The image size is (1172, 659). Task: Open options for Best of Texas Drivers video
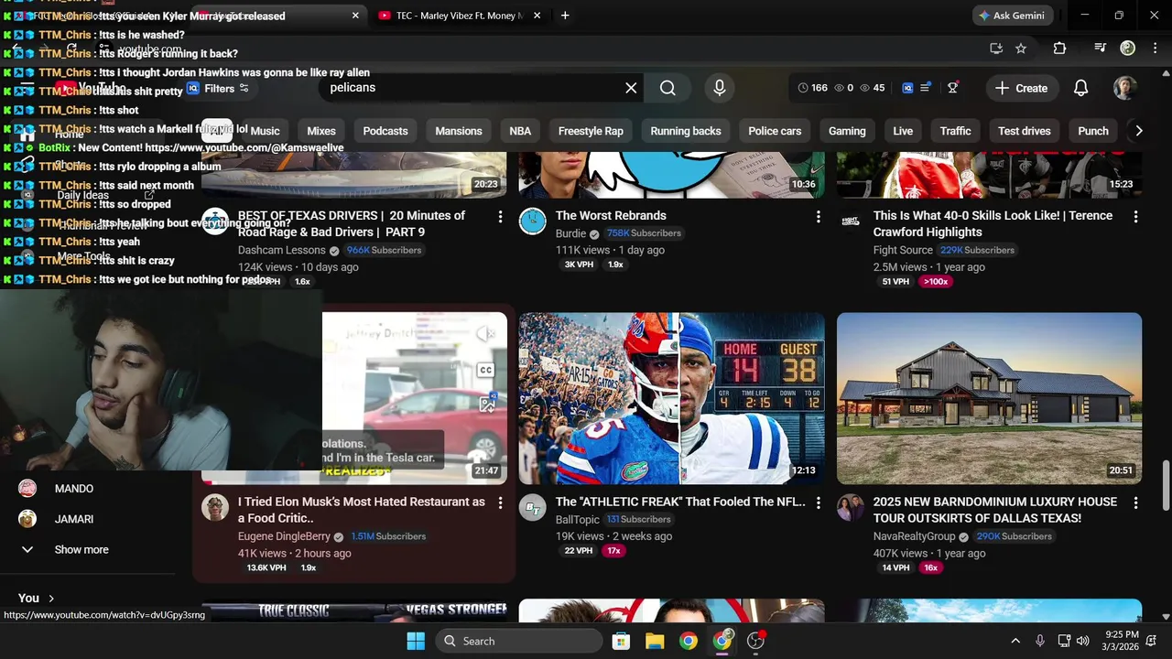point(500,217)
